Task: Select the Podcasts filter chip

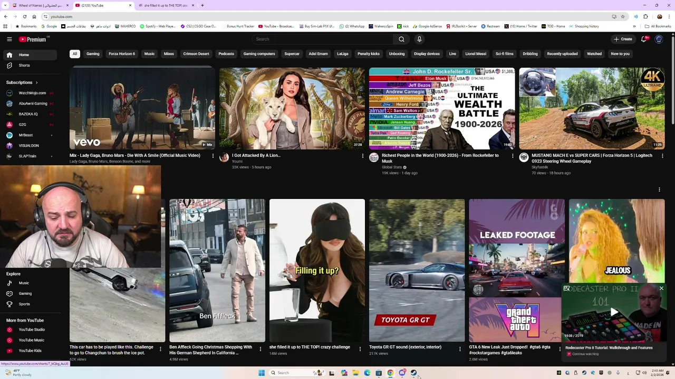Action: coord(226,54)
